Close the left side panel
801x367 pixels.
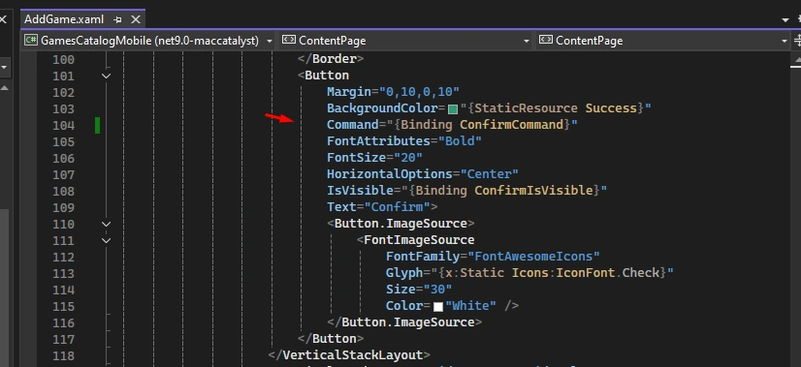click(x=3, y=20)
